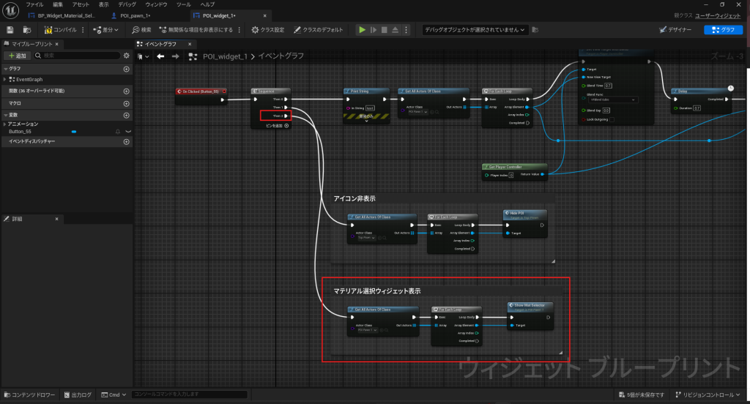Open the ウィンドウ menu
The width and height of the screenshot is (750, 404).
pyautogui.click(x=155, y=4)
